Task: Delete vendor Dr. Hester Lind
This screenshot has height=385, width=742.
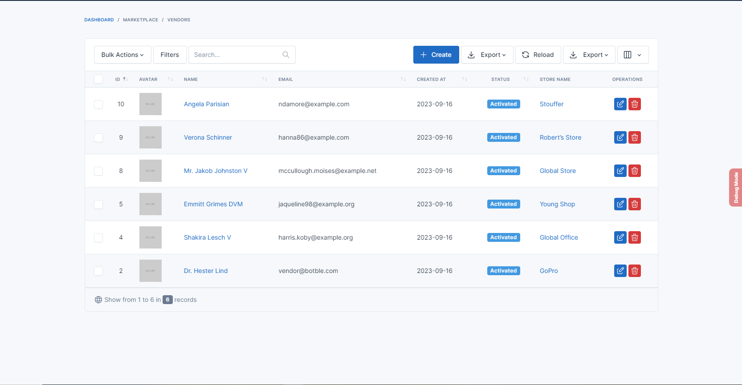Action: click(x=635, y=271)
